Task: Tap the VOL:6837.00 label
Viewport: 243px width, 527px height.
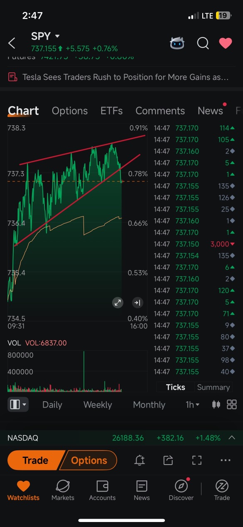Action: point(46,343)
